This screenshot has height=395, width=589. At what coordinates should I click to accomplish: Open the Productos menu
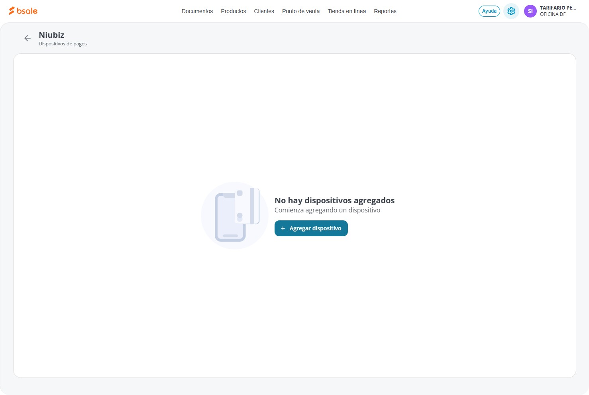[x=234, y=11]
